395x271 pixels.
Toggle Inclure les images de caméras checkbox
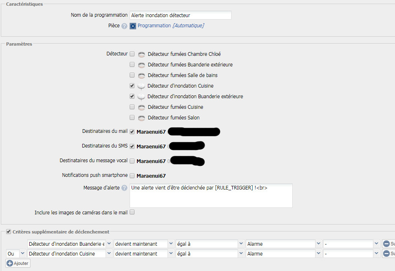[x=132, y=212]
